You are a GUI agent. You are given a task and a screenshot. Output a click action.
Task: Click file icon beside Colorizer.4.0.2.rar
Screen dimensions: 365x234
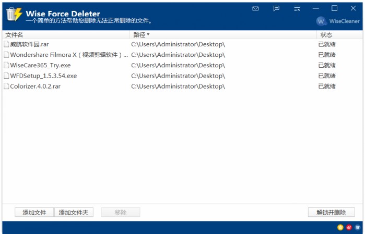tap(6, 86)
